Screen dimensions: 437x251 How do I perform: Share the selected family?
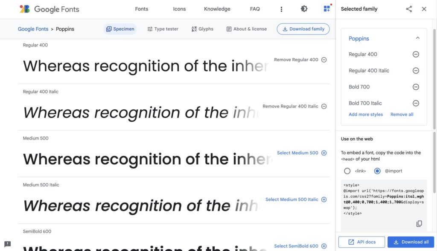(409, 9)
